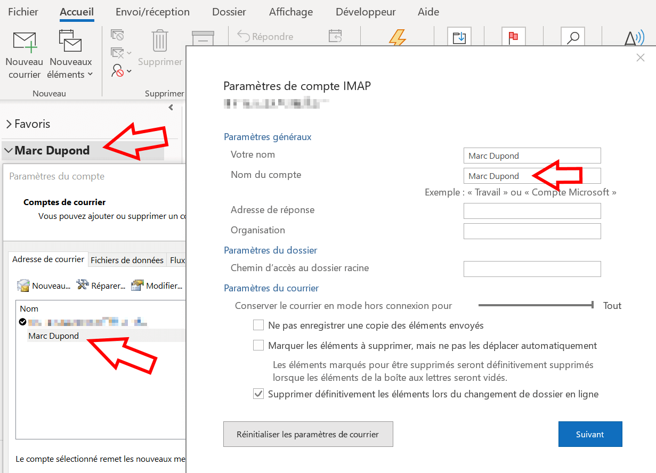Click the red flag follow-up icon
This screenshot has width=656, height=473.
514,37
